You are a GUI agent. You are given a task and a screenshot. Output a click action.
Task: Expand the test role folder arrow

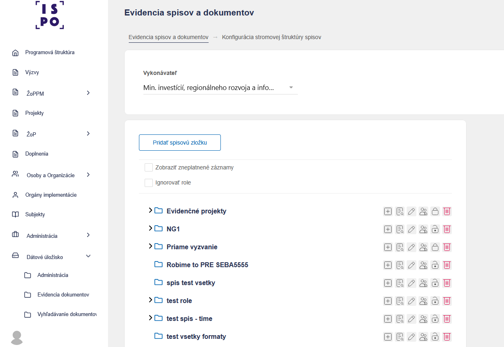pyautogui.click(x=150, y=300)
